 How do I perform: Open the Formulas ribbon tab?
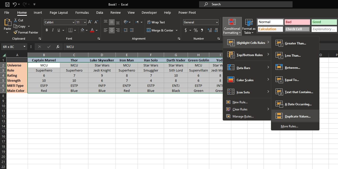(82, 12)
